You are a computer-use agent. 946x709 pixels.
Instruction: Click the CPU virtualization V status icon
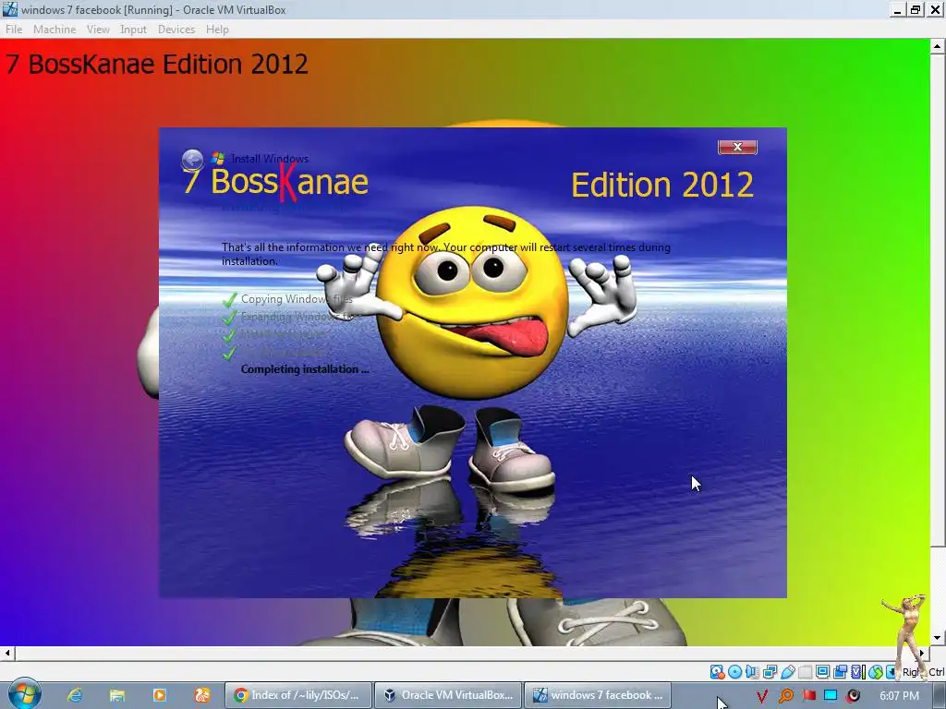[x=858, y=672]
